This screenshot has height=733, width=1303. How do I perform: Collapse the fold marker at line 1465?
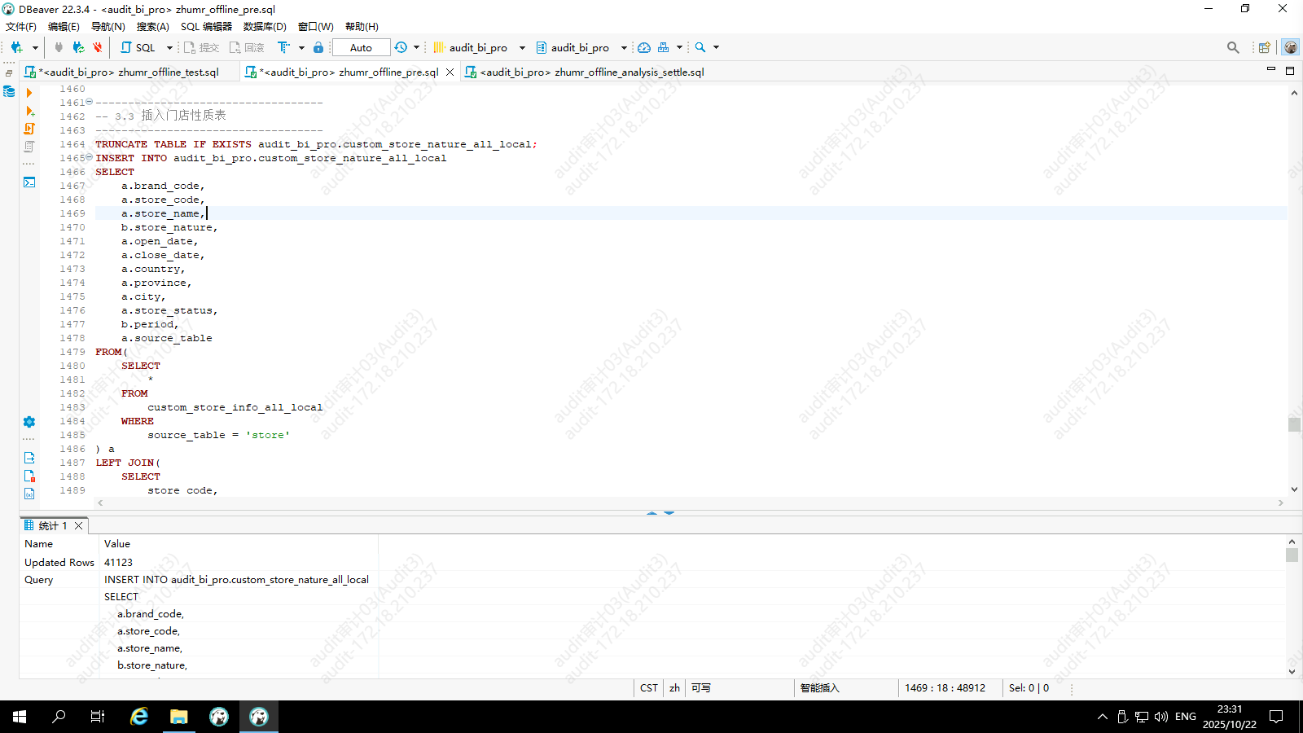coord(90,157)
